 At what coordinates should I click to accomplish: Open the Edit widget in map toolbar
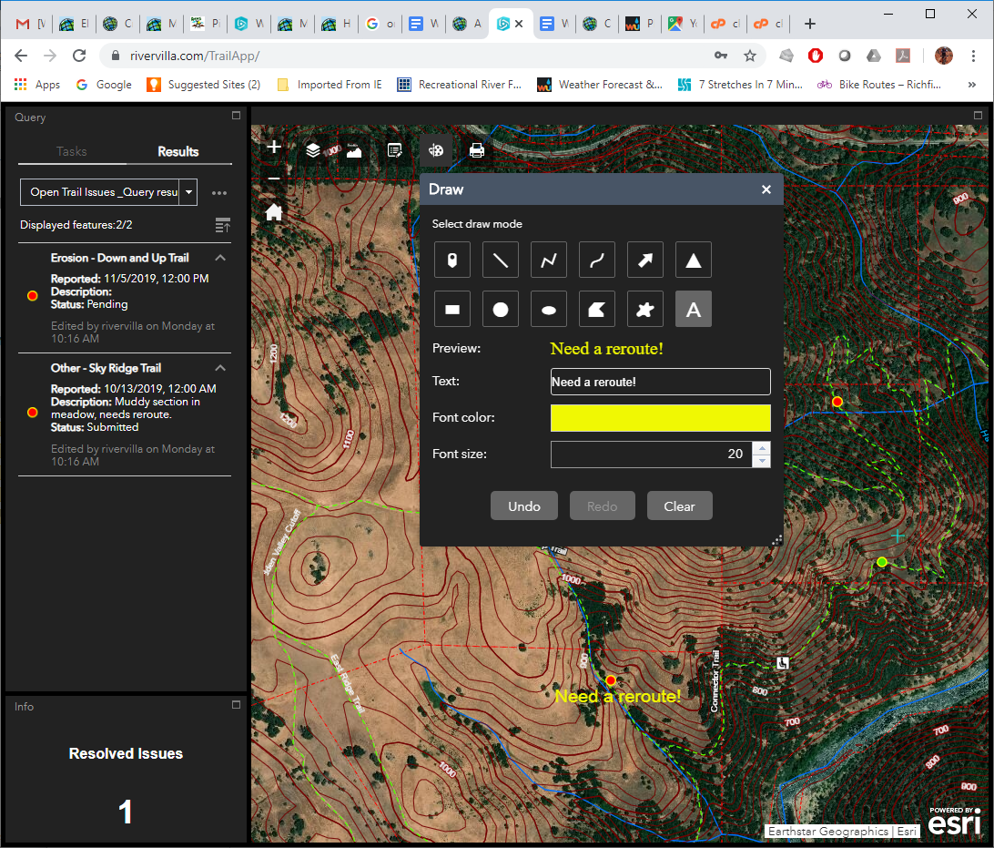(395, 151)
